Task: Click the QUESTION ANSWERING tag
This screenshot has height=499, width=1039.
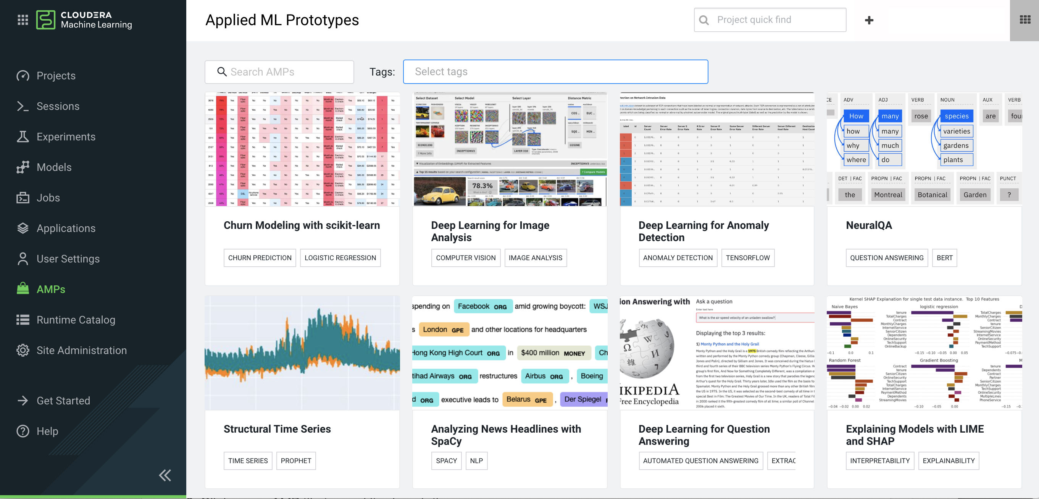Action: (887, 258)
